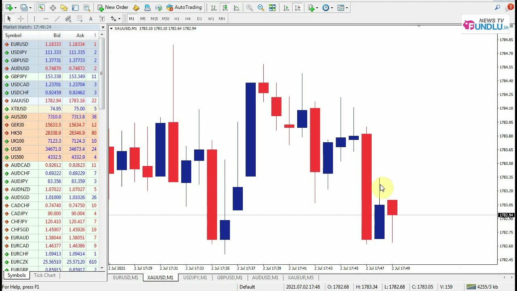The width and height of the screenshot is (517, 291).
Task: Click the New Order button
Action: pyautogui.click(x=113, y=7)
